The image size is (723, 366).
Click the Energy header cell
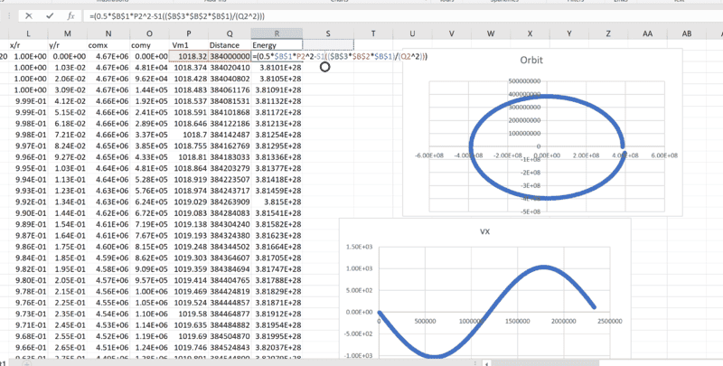277,45
